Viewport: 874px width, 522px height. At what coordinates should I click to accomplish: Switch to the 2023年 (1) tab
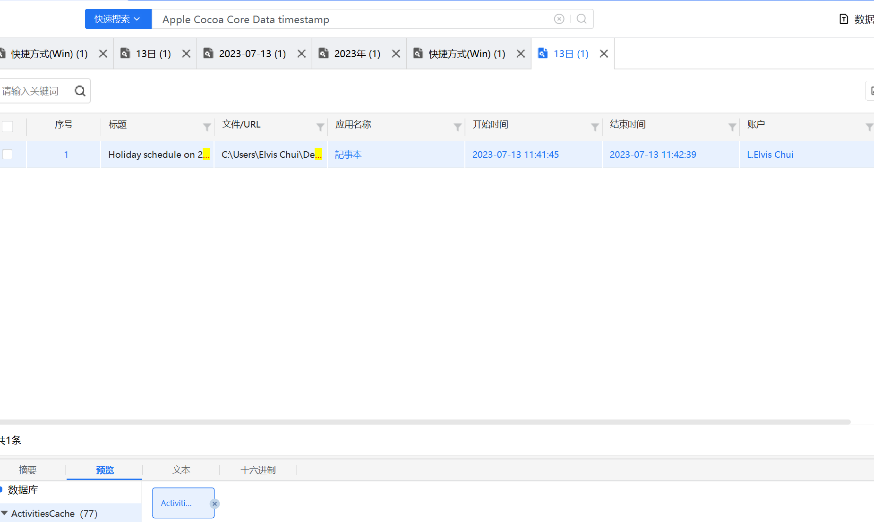coord(357,54)
